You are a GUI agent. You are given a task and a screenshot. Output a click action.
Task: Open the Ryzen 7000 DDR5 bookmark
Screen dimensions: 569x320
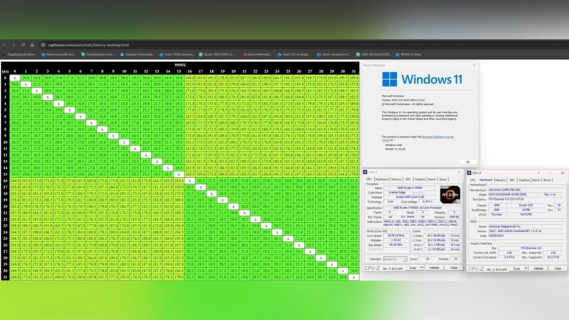pyautogui.click(x=216, y=54)
